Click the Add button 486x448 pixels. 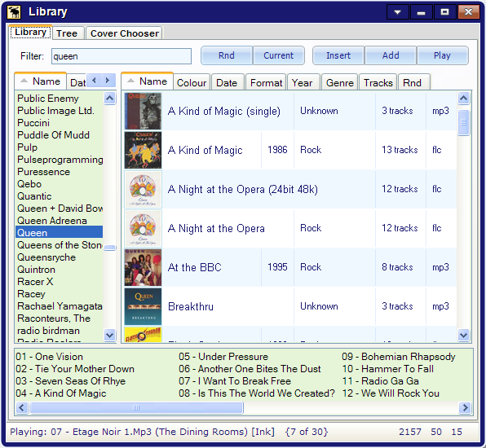391,55
